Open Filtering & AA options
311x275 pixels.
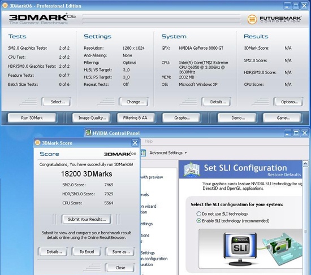pyautogui.click(x=137, y=118)
